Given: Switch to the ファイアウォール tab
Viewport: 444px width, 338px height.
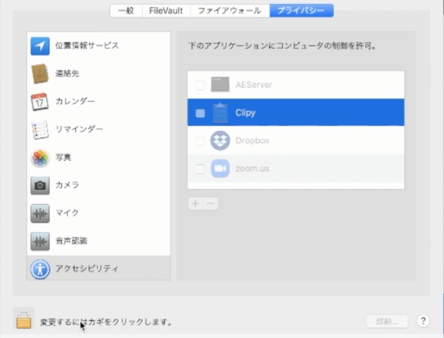Looking at the screenshot, I should 229,11.
